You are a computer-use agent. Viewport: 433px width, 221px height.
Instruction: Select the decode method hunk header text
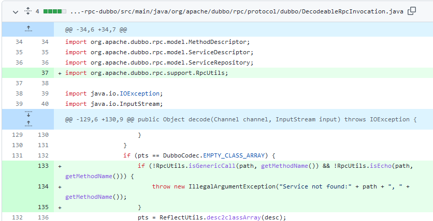coord(240,119)
